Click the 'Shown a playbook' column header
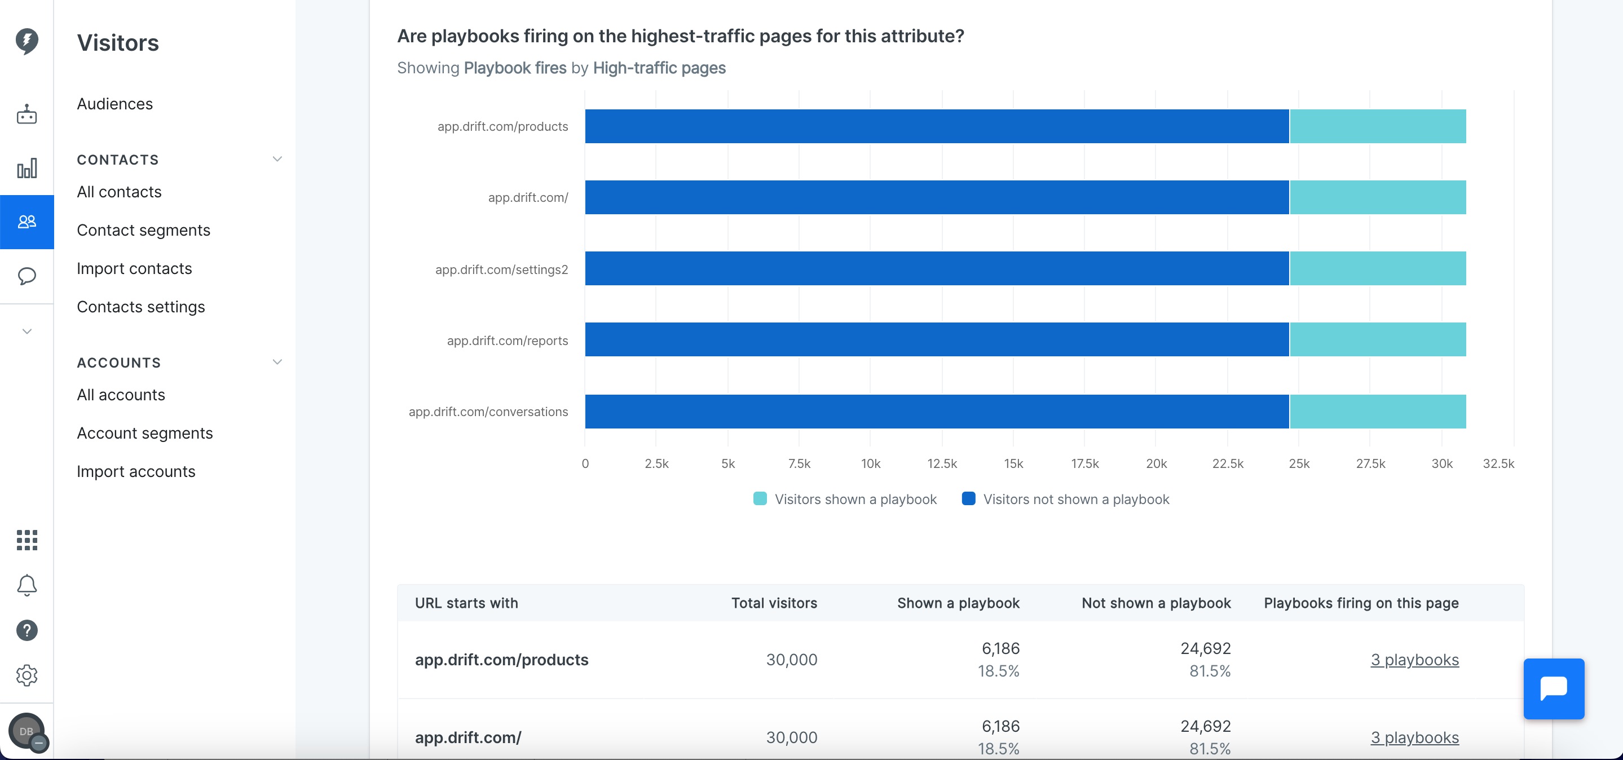Screen dimensions: 1623x760 pos(958,603)
